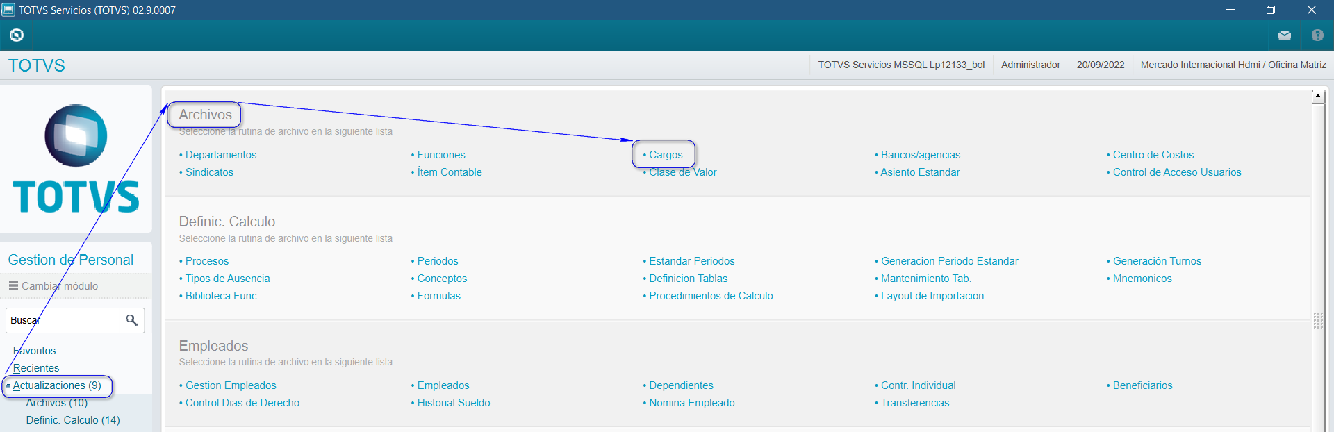Open Gestion Empleados routine

tap(231, 385)
